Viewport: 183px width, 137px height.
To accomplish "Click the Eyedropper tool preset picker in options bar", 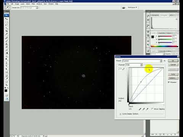I will click(x=8, y=8).
